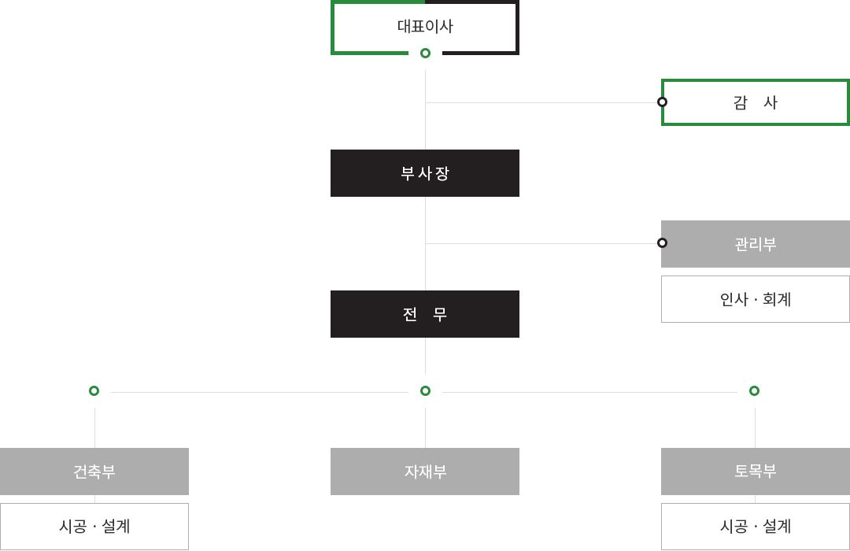The height and width of the screenshot is (551, 850).
Task: Click 시공 · 설계 box under 건축부
Action: (94, 527)
